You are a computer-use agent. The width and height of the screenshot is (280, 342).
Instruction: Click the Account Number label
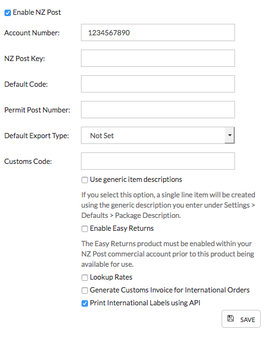tap(32, 33)
